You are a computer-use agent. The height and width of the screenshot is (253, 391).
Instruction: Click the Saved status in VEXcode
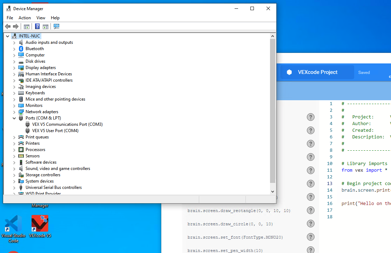click(x=364, y=73)
